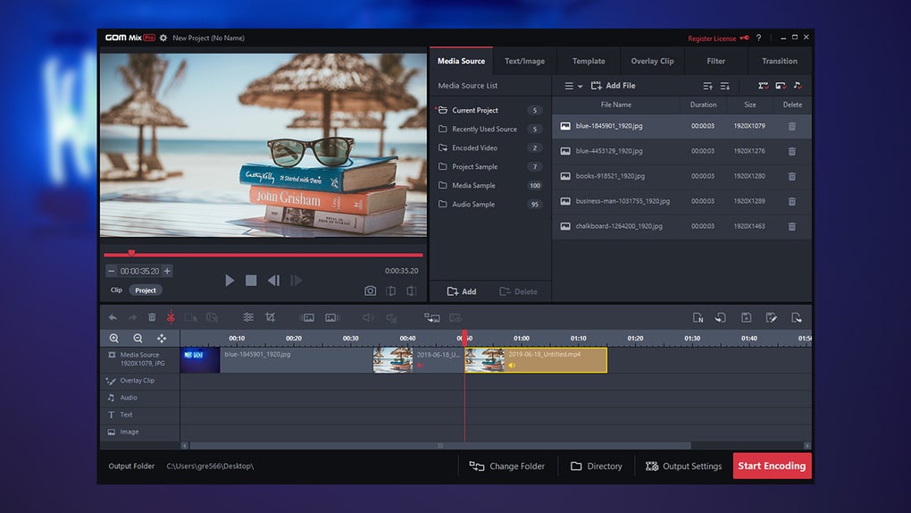Zoom out on the timeline
911x513 pixels.
tap(138, 339)
